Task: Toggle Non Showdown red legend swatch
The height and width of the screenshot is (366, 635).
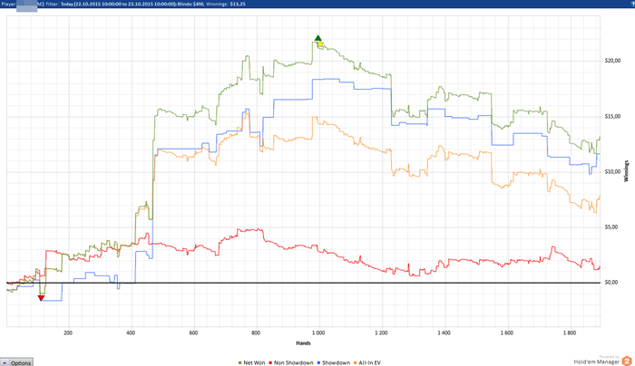Action: [x=270, y=362]
